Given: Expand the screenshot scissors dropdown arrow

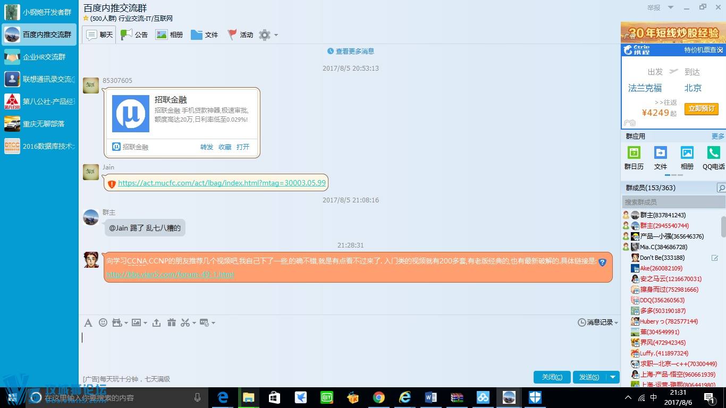Looking at the screenshot, I should click(194, 323).
